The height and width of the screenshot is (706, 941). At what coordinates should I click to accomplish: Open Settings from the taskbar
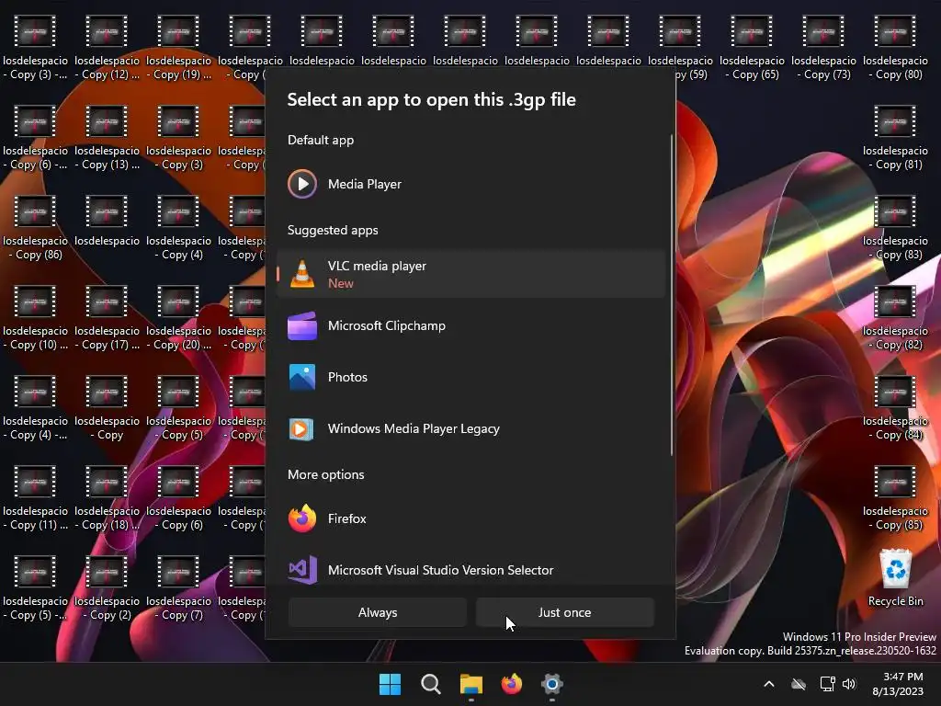click(x=552, y=684)
